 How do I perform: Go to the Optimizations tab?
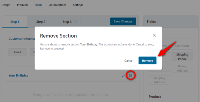[x=57, y=5]
